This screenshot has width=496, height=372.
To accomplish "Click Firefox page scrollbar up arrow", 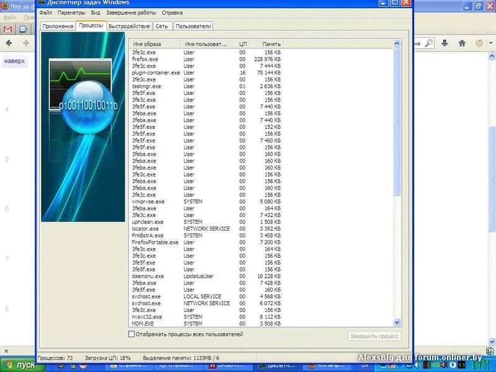I will point(492,56).
